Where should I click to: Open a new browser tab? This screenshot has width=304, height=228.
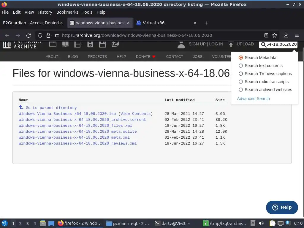pyautogui.click(x=206, y=23)
